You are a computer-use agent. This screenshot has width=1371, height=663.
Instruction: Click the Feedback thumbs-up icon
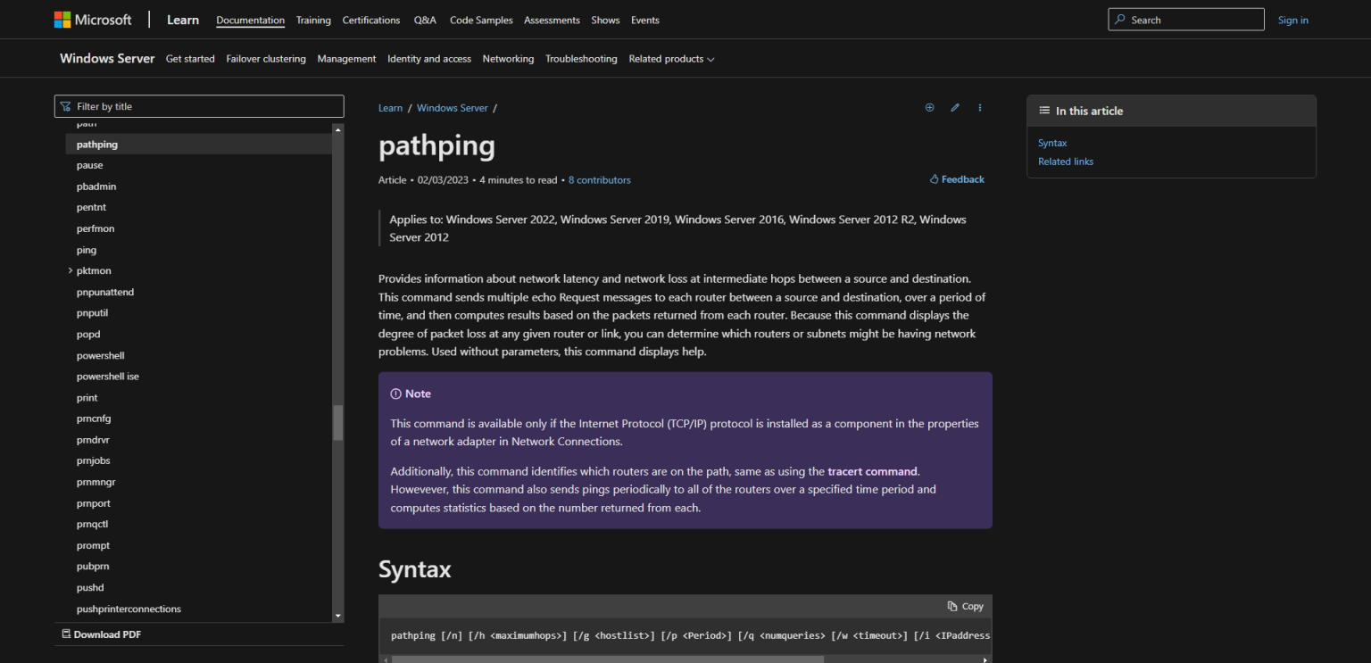coord(934,178)
